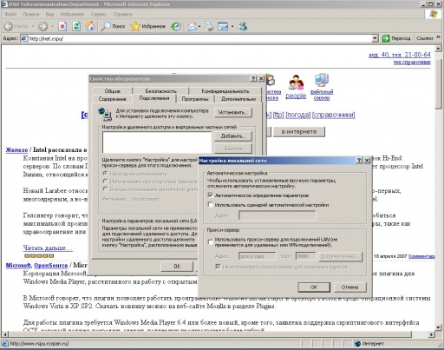Stop page loading with the red X icon

point(62,26)
